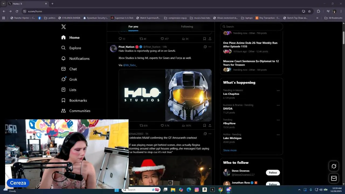
Task: Open the Explore page from the sidebar
Action: (x=71, y=48)
